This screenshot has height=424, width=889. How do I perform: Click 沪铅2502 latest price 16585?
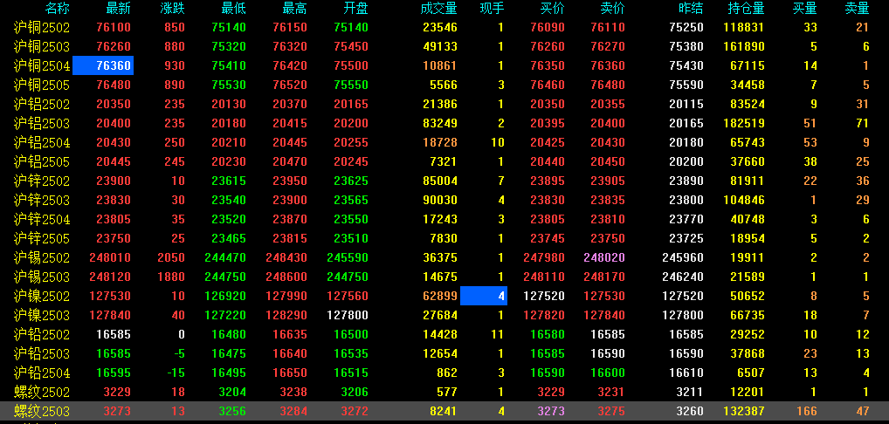(x=114, y=334)
